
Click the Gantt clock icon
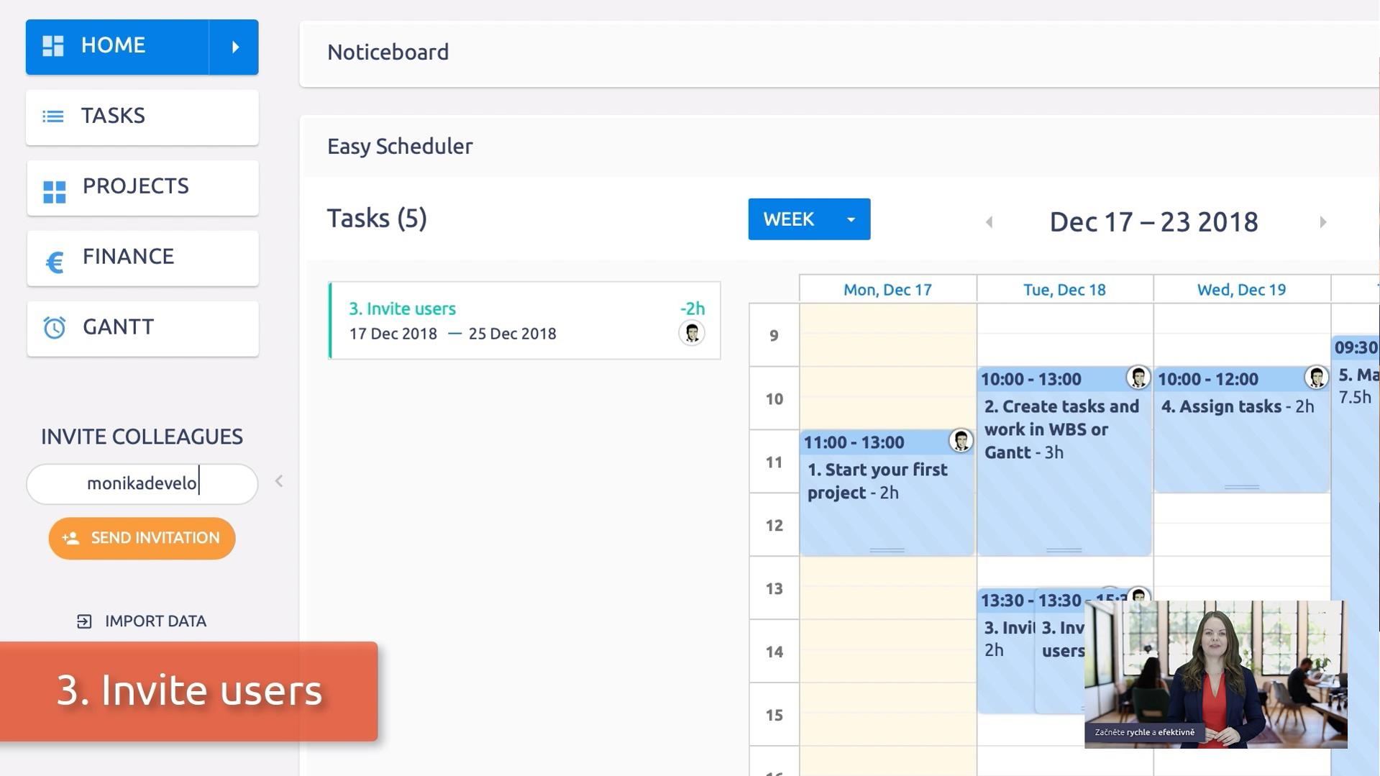point(55,328)
